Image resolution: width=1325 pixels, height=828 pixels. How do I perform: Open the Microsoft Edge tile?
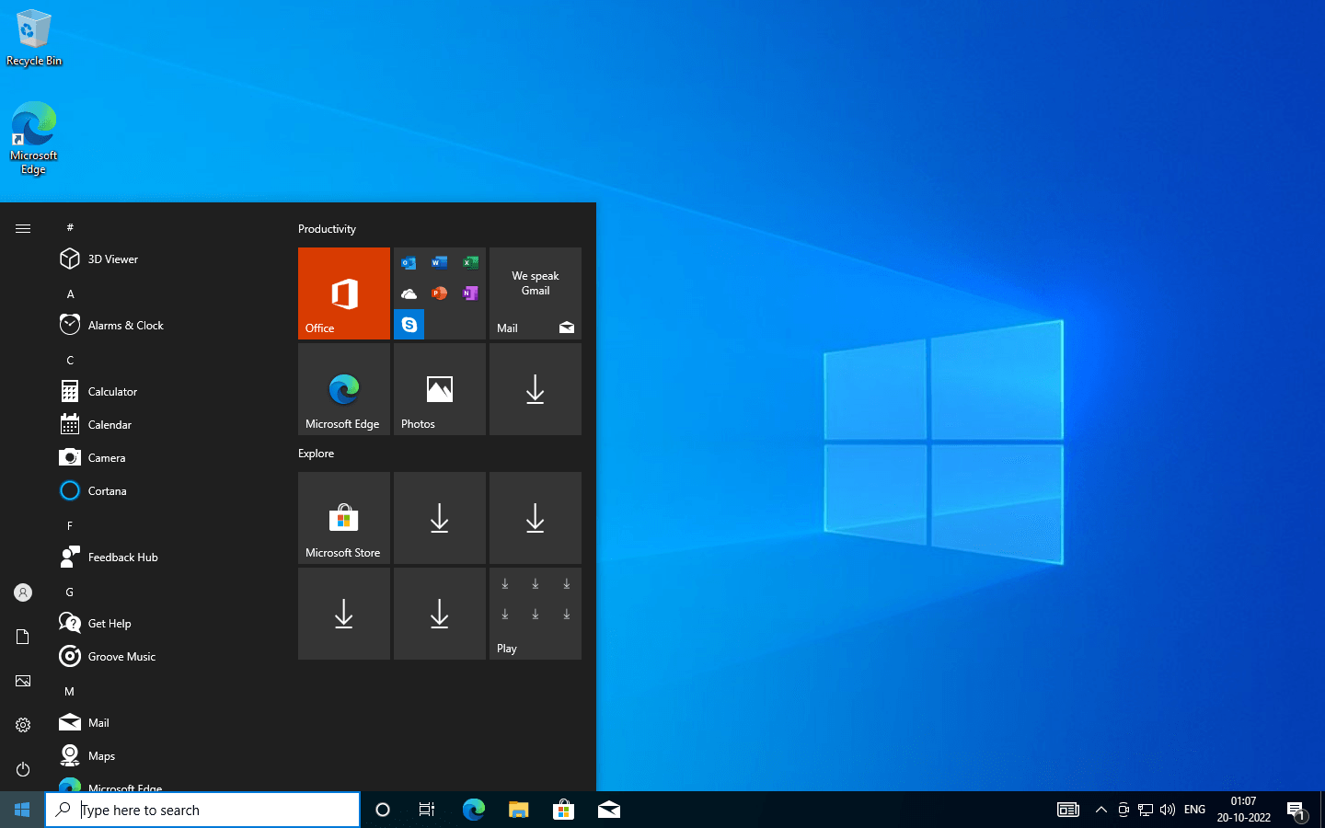343,388
